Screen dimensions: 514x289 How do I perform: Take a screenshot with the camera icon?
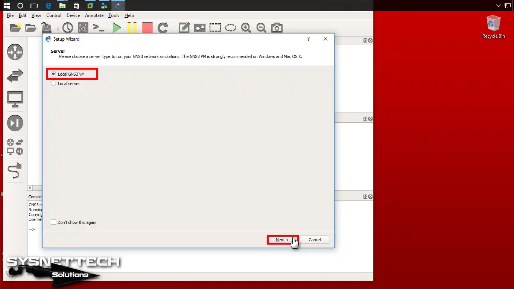[277, 28]
